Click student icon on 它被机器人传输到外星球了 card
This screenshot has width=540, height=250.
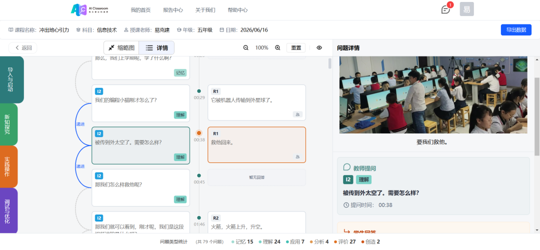pos(297,114)
